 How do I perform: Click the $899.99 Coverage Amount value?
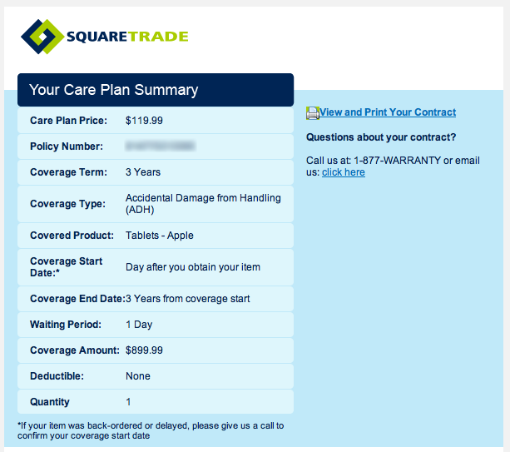pyautogui.click(x=144, y=350)
